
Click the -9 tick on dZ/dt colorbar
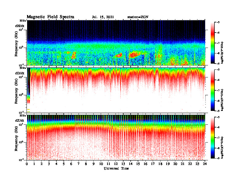tap(218, 158)
